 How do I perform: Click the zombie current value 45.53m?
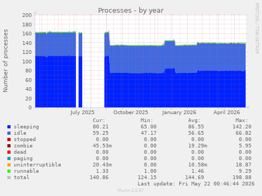(102, 146)
